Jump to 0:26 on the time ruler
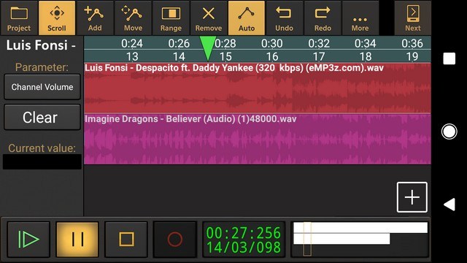The height and width of the screenshot is (263, 467). click(x=179, y=44)
